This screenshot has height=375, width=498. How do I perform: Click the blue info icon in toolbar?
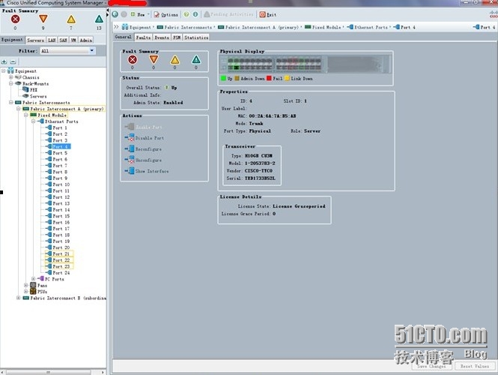pos(195,14)
